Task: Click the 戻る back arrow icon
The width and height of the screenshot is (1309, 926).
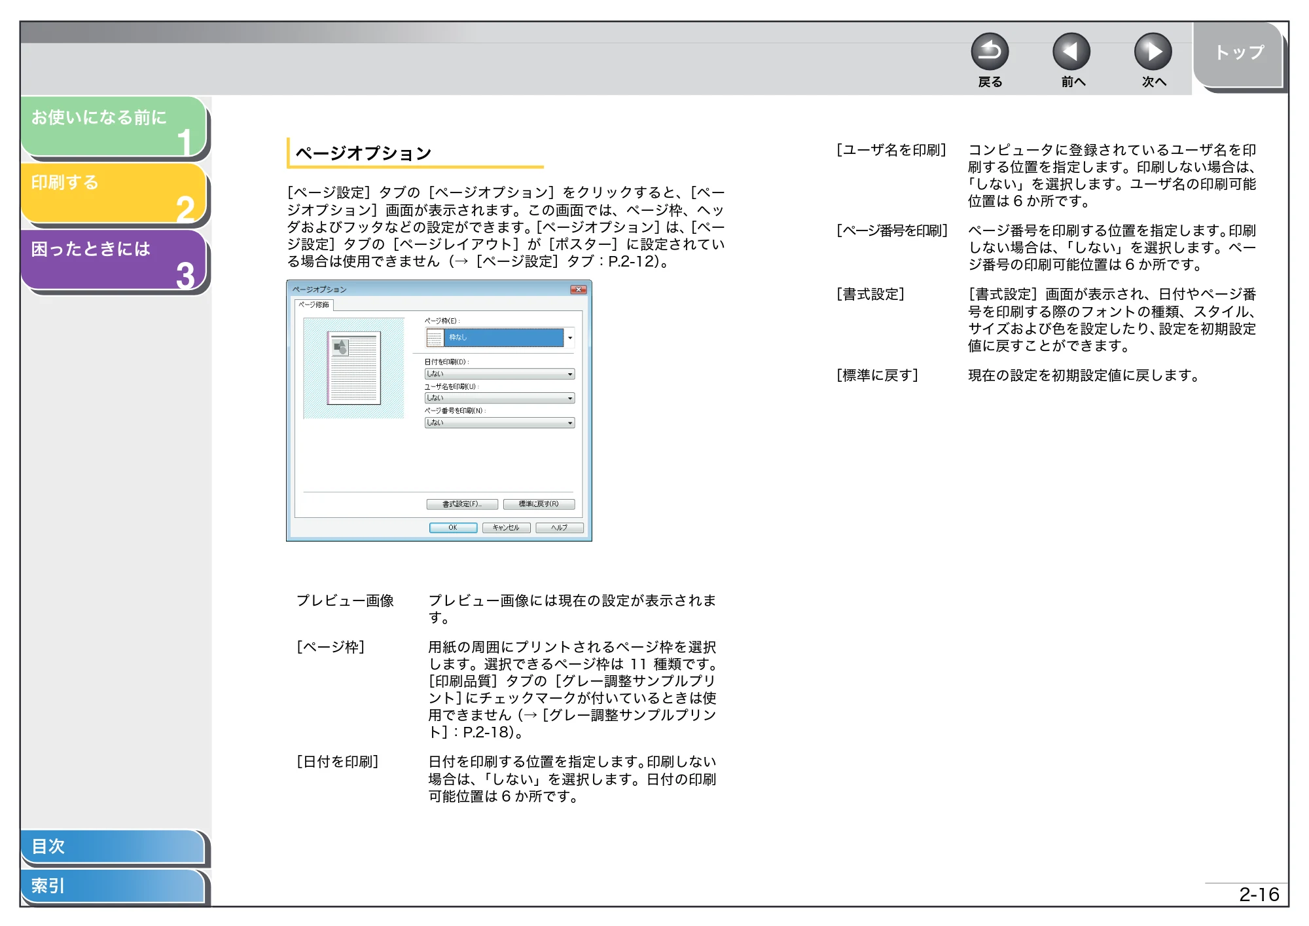Action: pyautogui.click(x=990, y=52)
